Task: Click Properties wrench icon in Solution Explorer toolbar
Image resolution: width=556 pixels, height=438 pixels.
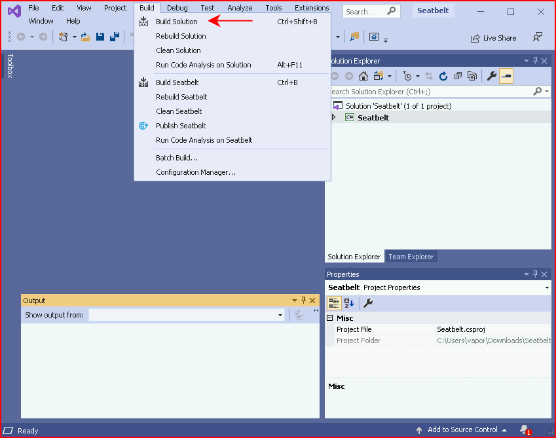Action: (x=491, y=76)
